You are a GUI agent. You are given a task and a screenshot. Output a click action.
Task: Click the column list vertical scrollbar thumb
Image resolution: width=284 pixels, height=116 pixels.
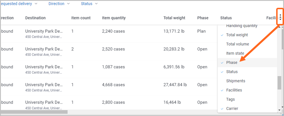tap(279, 82)
